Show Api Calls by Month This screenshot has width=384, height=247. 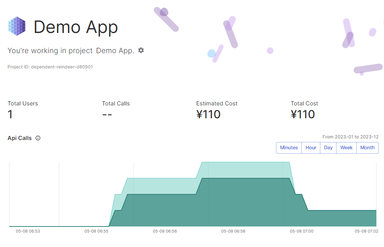[x=367, y=148]
